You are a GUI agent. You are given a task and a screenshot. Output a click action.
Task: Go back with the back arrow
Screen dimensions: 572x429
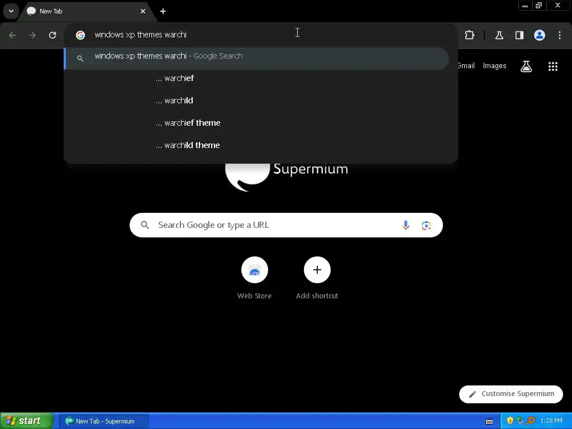12,35
